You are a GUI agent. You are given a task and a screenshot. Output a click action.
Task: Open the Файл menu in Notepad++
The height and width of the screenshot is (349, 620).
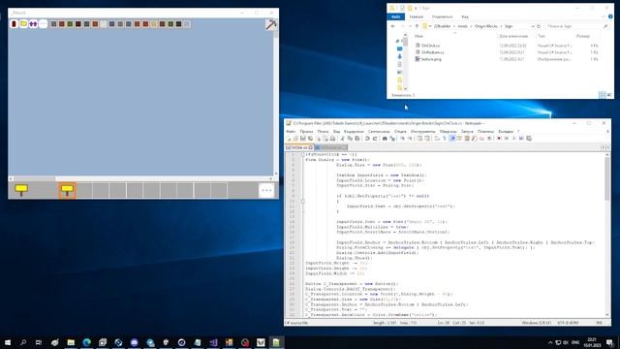click(291, 132)
